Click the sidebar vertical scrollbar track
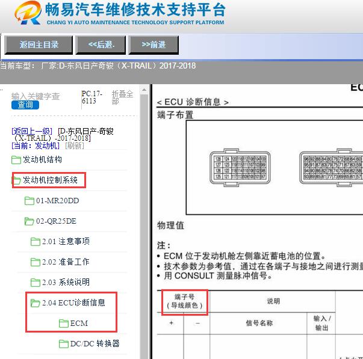The image size is (363, 359). coord(144,227)
